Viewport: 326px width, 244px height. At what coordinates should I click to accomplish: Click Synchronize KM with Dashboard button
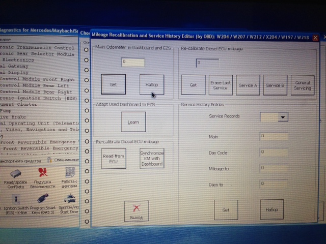(x=152, y=159)
